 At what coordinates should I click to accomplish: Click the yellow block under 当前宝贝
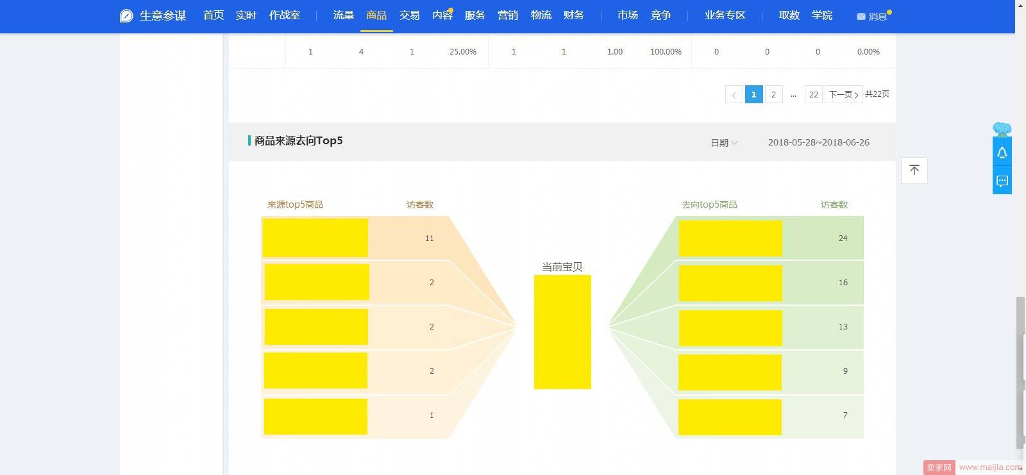[x=562, y=332]
